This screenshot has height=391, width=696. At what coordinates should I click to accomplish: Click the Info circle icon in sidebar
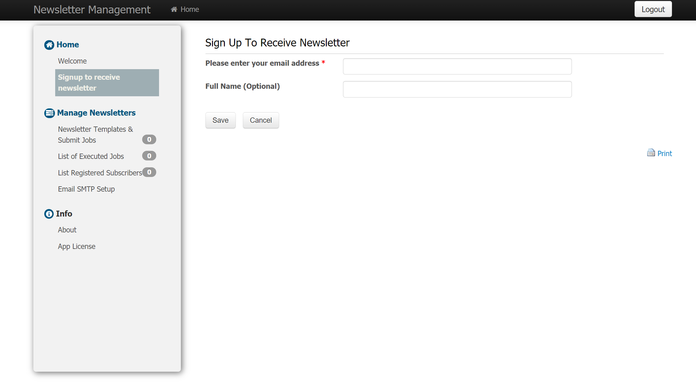49,214
